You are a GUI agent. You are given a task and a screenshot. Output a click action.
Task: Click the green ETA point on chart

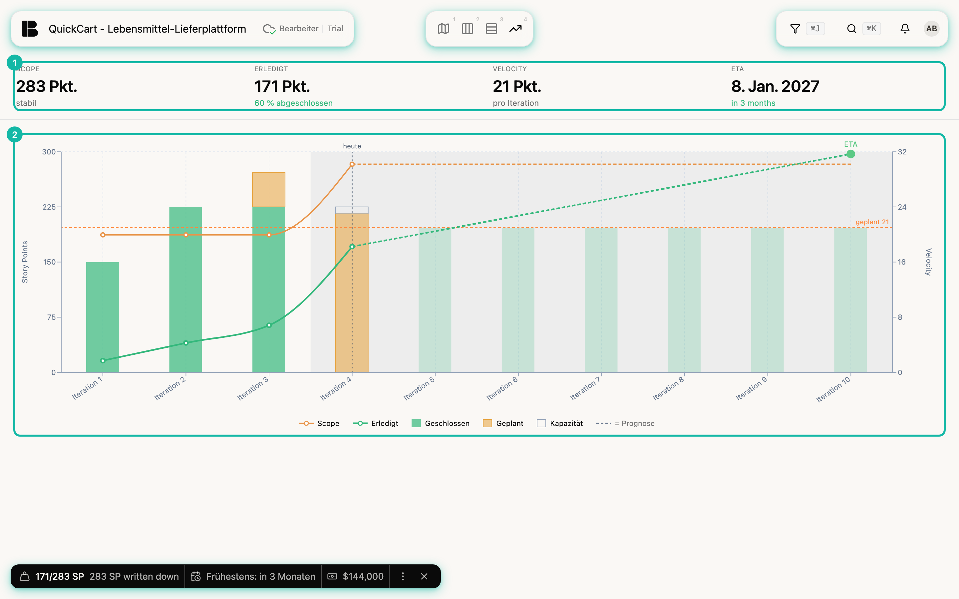tap(850, 154)
